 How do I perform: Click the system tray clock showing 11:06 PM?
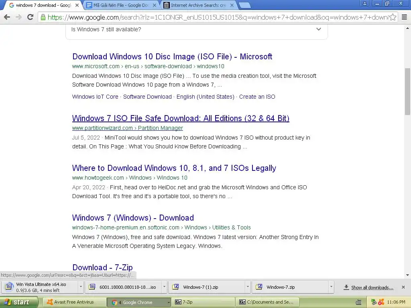click(x=396, y=302)
